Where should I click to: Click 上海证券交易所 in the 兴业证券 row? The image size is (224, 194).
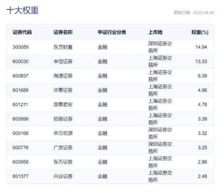(160, 177)
